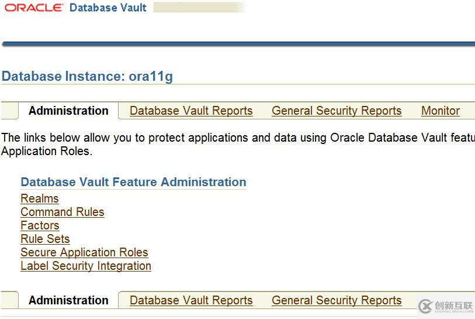Open the top Database Vault Reports tab
Viewport: 475px width, 319px height.
(191, 111)
